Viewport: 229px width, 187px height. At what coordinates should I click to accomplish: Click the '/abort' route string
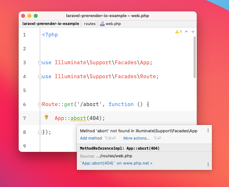[x=90, y=104]
